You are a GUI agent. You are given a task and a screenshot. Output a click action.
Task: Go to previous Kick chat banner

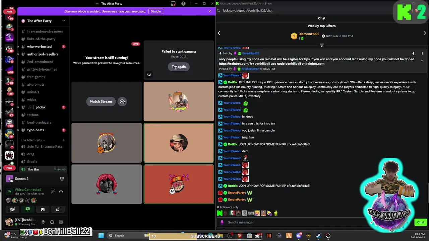[219, 33]
